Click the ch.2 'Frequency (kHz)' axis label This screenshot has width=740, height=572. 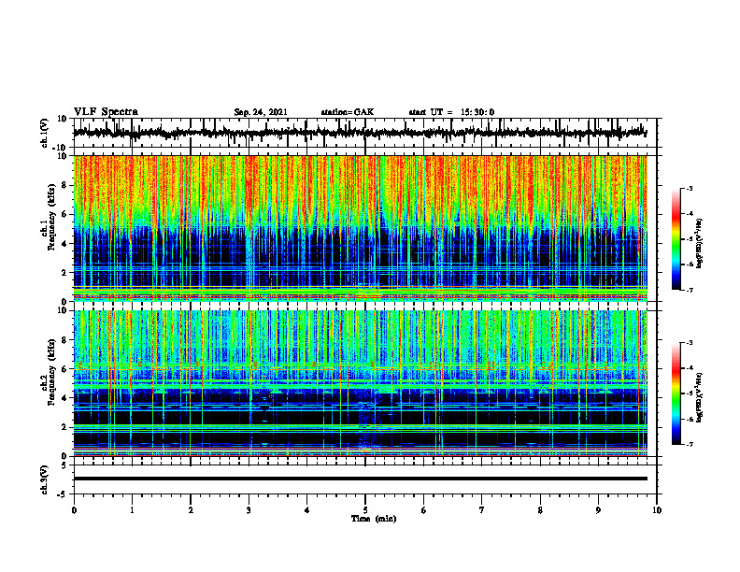(51, 372)
